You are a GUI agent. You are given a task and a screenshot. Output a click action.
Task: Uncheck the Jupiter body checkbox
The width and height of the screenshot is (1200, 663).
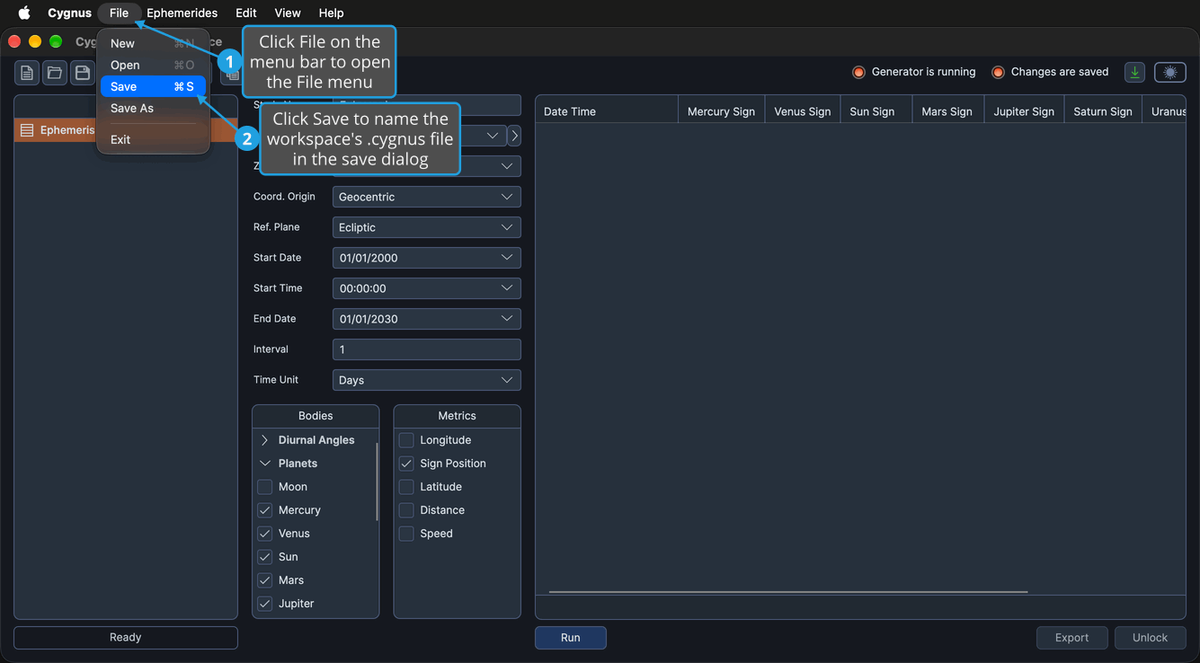(x=265, y=604)
